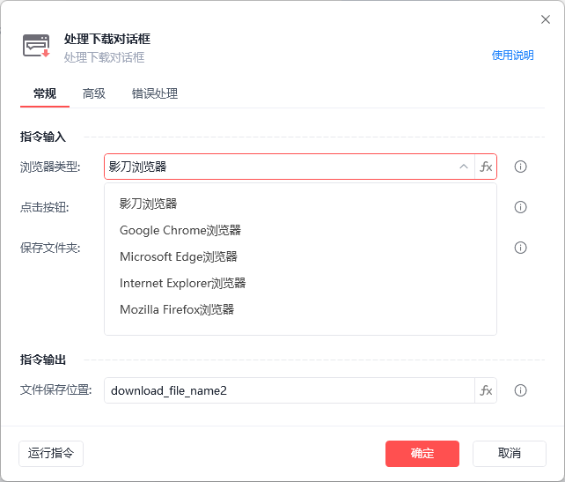Click info icon next to save folder row

tap(520, 248)
